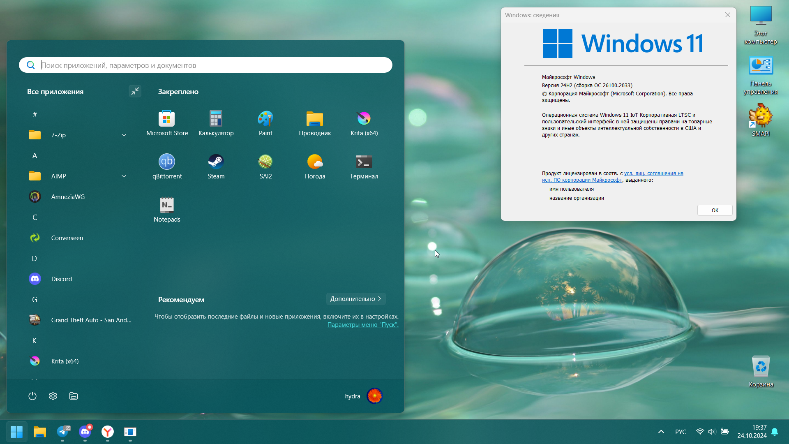Open Параметры меню "Пуск" link
This screenshot has height=444, width=789.
(363, 325)
